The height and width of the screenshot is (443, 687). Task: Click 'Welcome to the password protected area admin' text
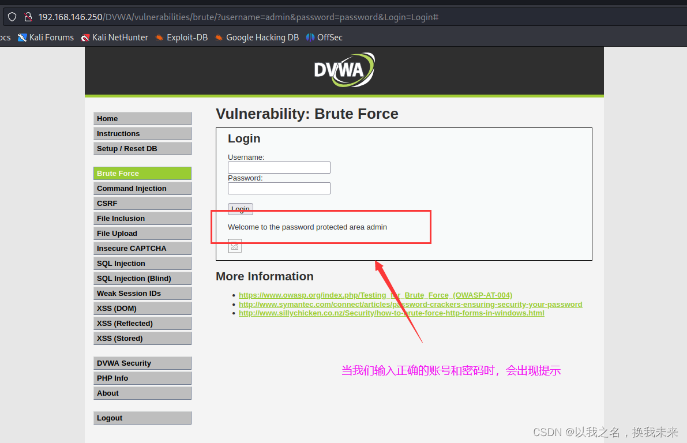(307, 227)
